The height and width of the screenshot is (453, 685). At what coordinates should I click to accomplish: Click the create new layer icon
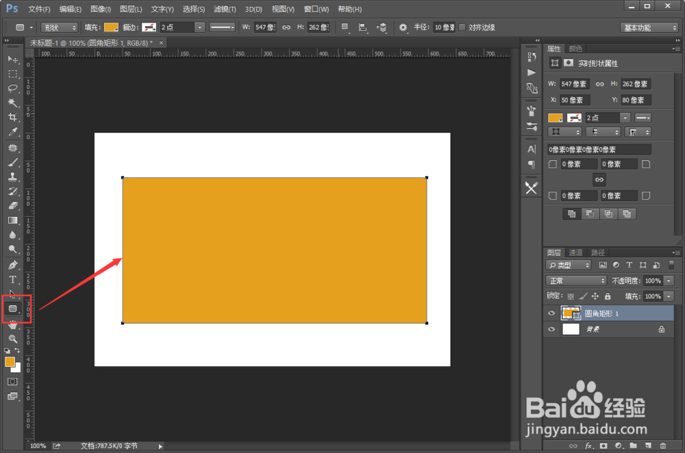coord(648,445)
